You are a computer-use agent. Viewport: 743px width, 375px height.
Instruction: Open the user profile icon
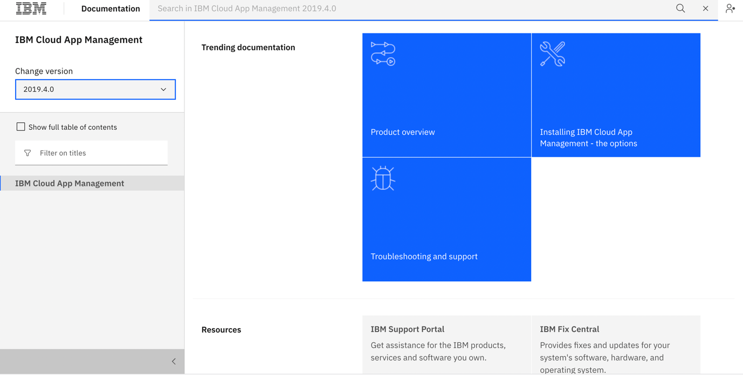[730, 9]
